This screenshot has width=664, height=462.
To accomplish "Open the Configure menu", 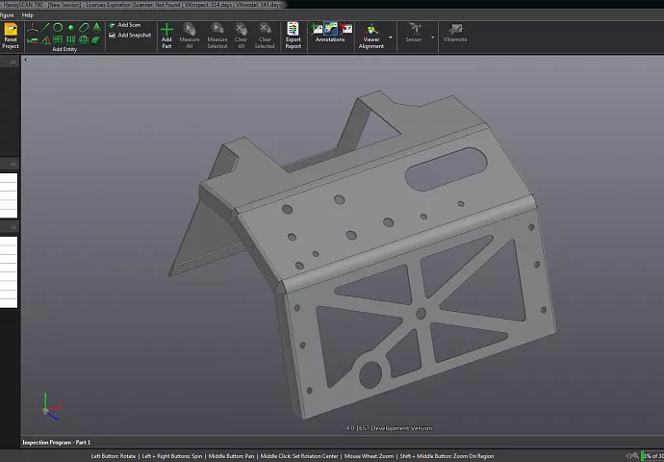I will 6,15.
